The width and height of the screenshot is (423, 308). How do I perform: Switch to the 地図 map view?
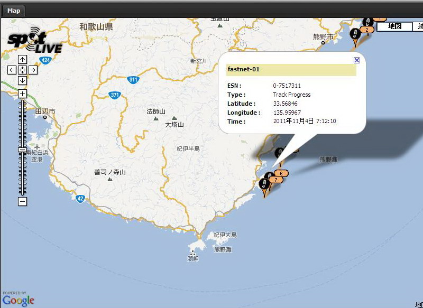click(x=394, y=26)
